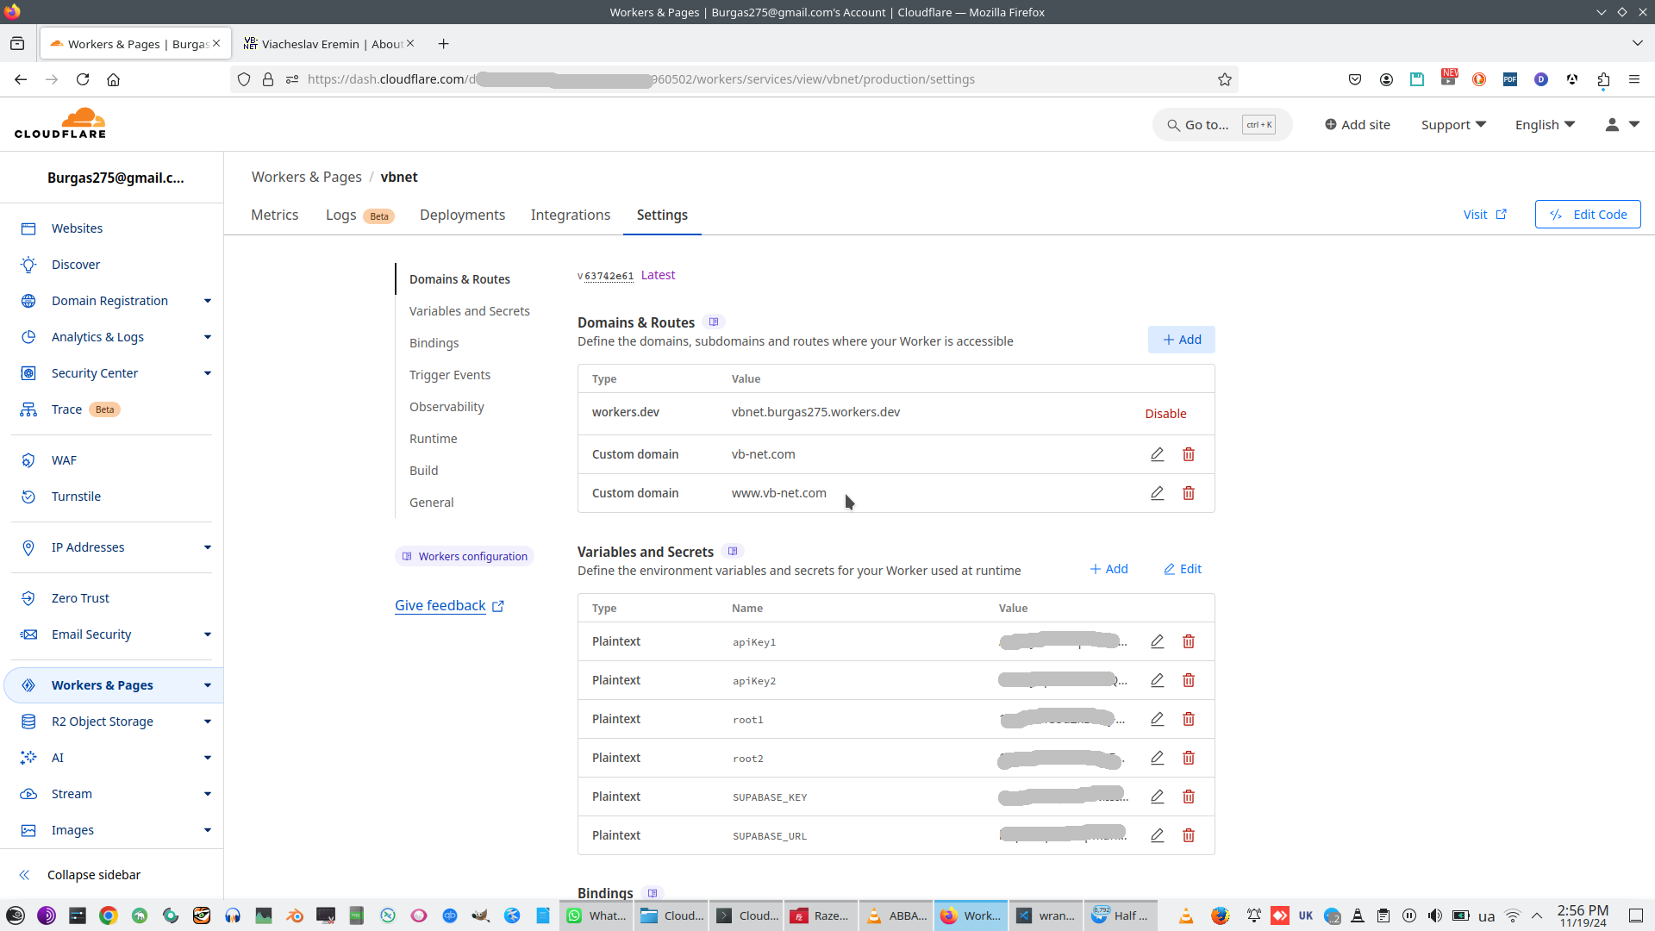
Task: Open Firefox extensions puzzle icon
Action: tap(1603, 79)
